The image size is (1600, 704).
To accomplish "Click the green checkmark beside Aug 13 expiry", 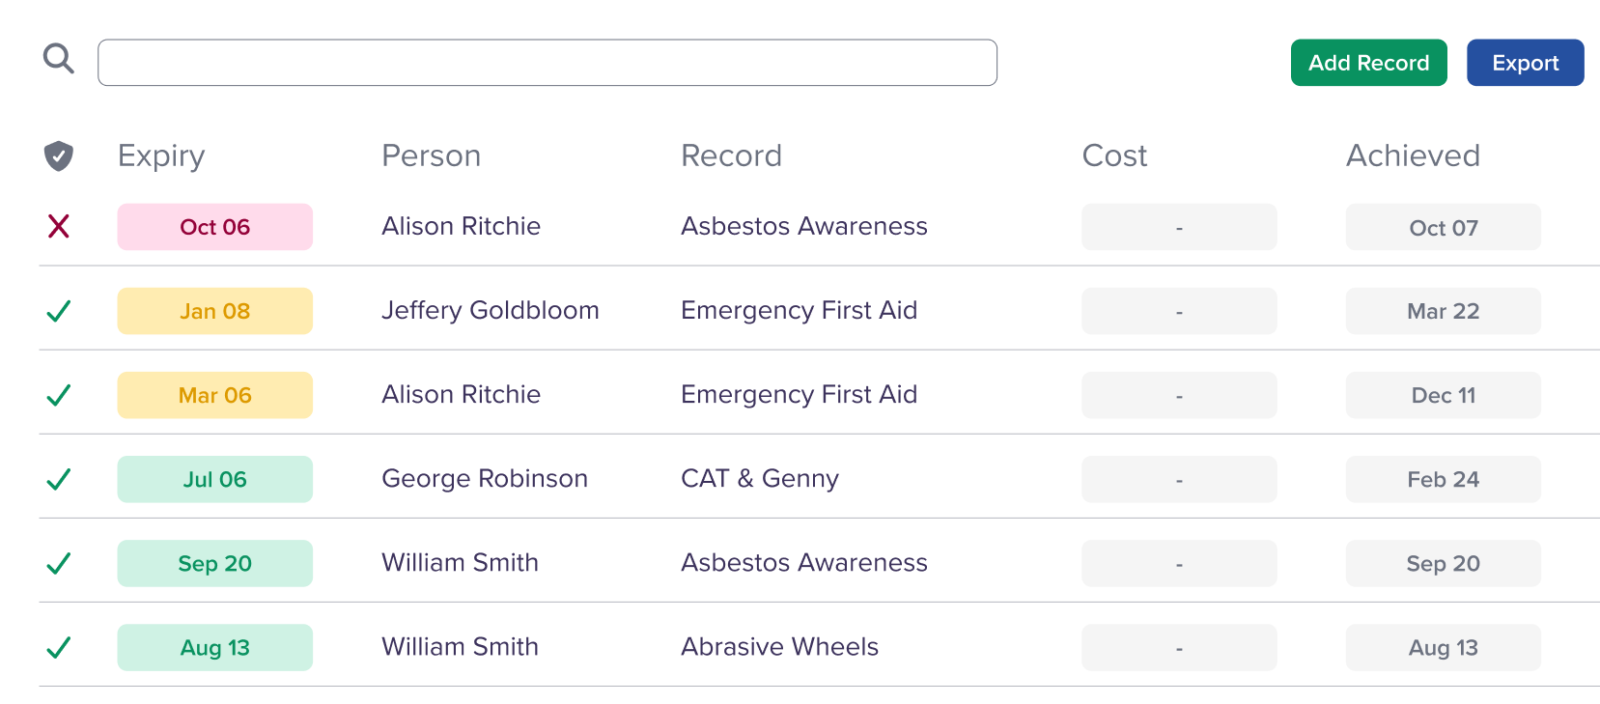I will point(59,647).
